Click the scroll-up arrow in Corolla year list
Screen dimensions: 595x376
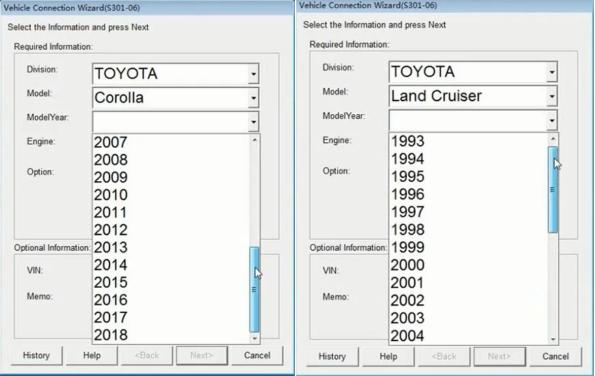coord(254,140)
